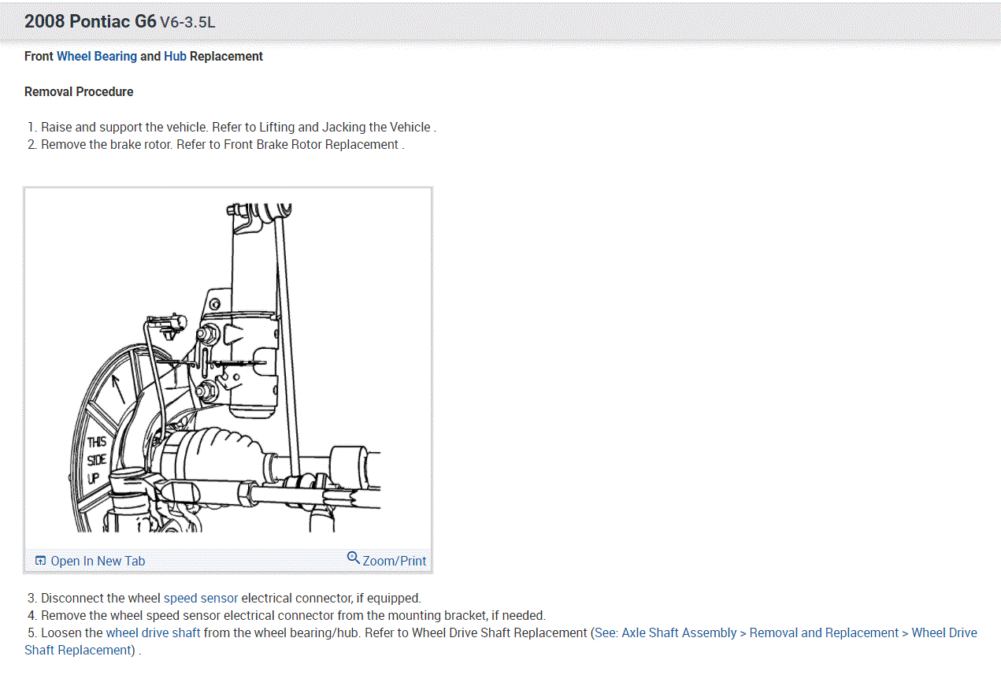
Task: Click Zoom/Print link under the diagram
Action: pyautogui.click(x=395, y=561)
